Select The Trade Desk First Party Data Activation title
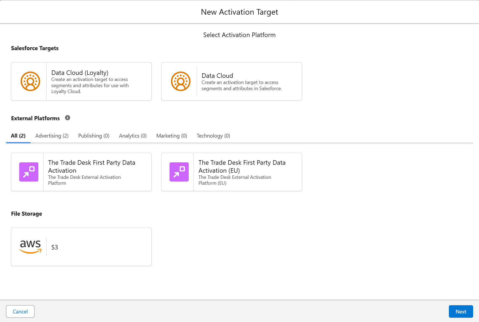479x322 pixels. click(92, 166)
